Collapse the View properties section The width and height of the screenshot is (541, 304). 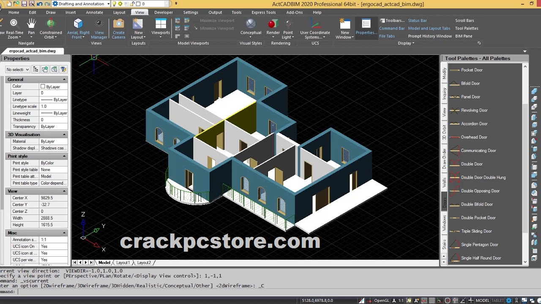(x=64, y=191)
